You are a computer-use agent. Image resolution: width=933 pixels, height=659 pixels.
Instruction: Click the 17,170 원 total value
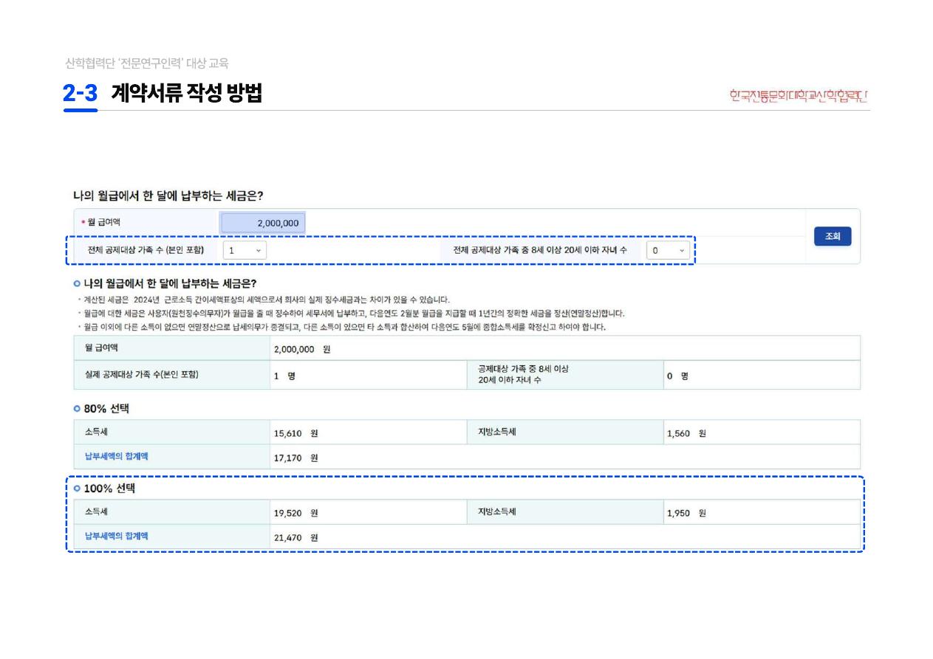[296, 458]
